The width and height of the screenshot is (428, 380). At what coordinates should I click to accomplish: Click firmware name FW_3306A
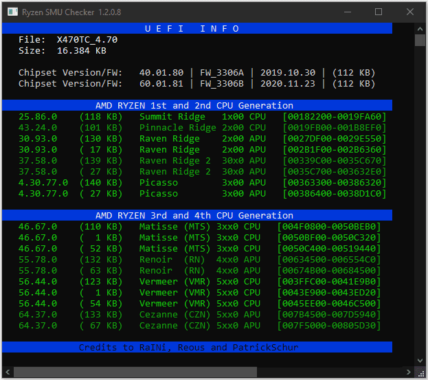[x=222, y=73]
